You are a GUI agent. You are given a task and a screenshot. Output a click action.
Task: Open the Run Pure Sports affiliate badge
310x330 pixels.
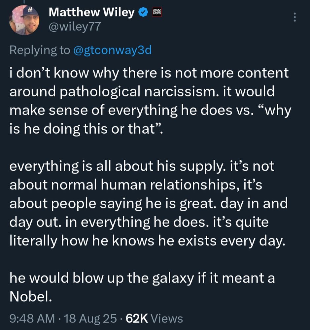[157, 12]
